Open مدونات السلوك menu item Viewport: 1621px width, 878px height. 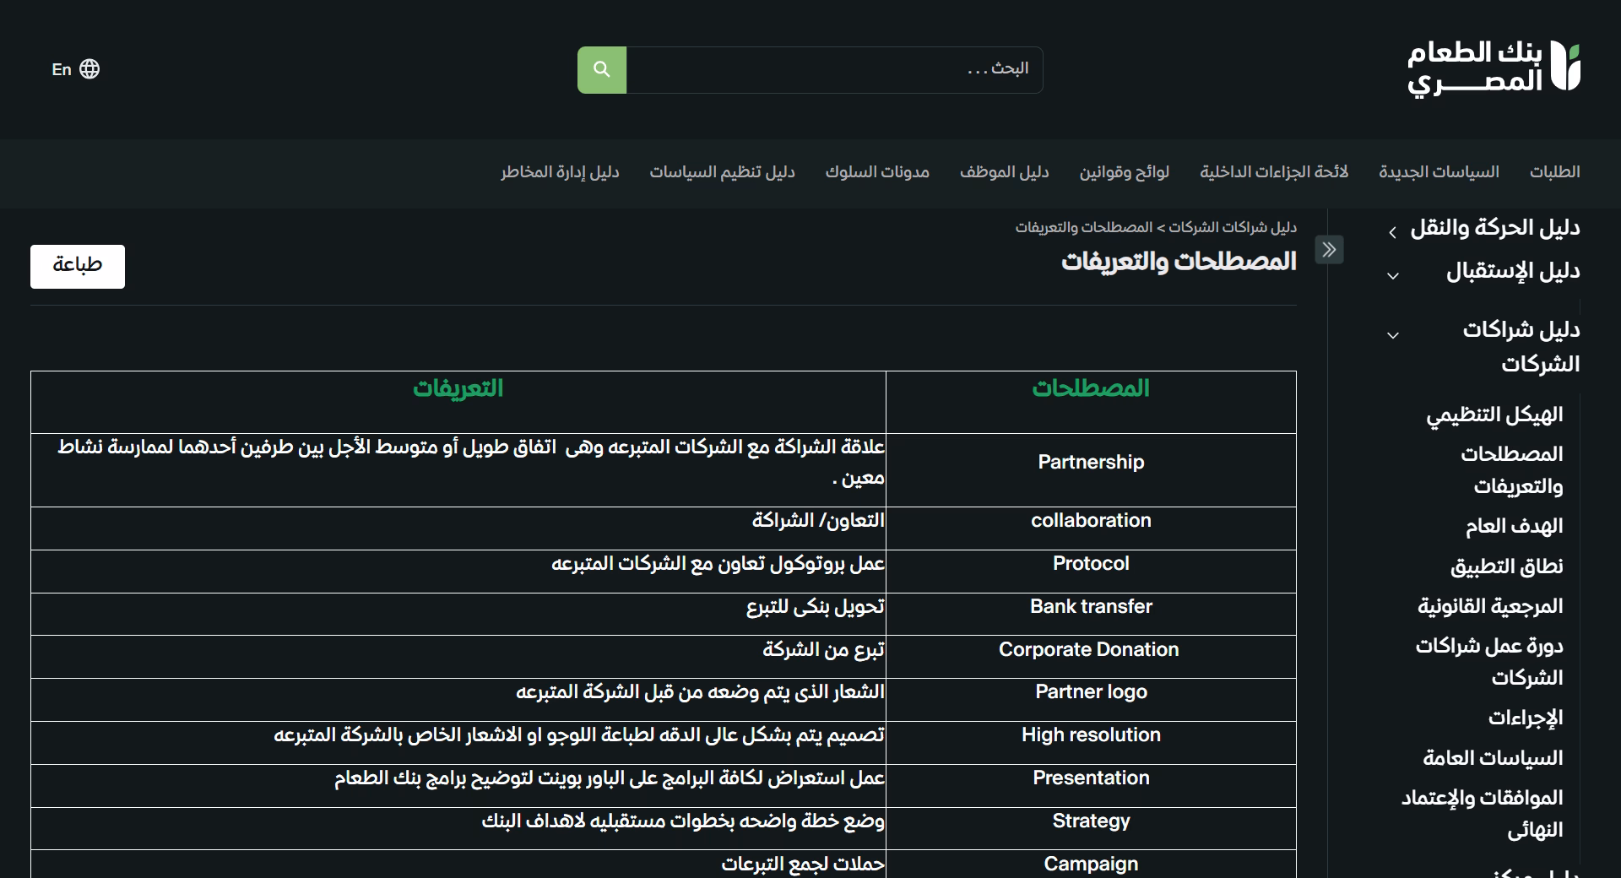(877, 172)
